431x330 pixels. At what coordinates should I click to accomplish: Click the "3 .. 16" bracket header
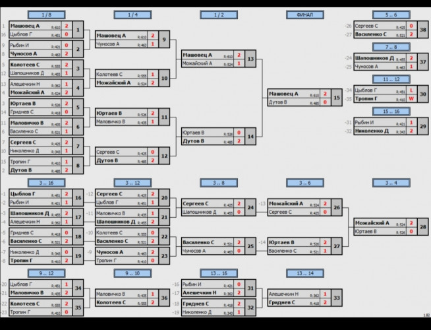click(x=47, y=183)
